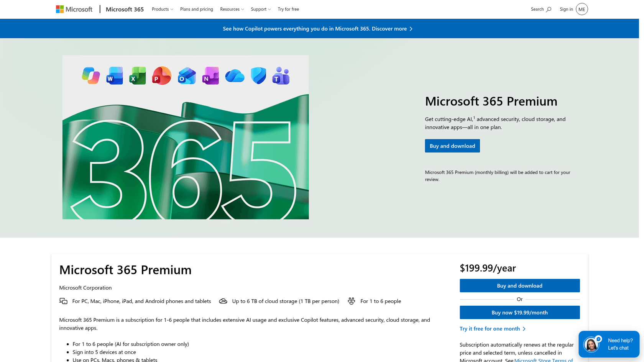Click the PowerPoint app icon
This screenshot has height=362, width=644.
[162, 75]
